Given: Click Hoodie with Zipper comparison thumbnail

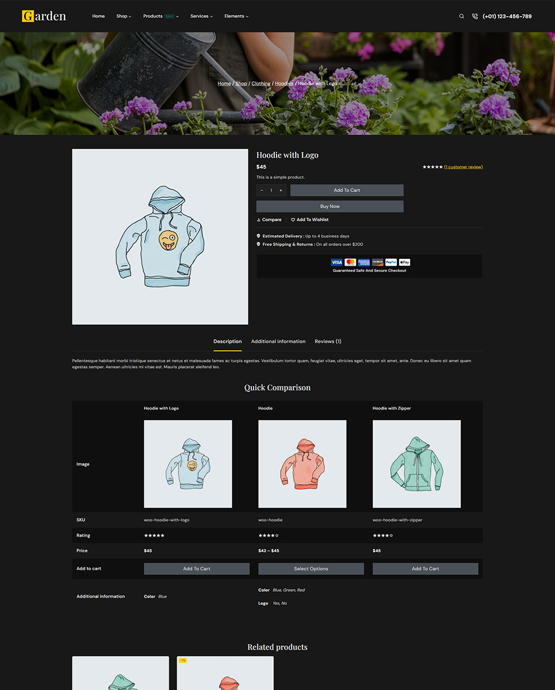Looking at the screenshot, I should [416, 464].
